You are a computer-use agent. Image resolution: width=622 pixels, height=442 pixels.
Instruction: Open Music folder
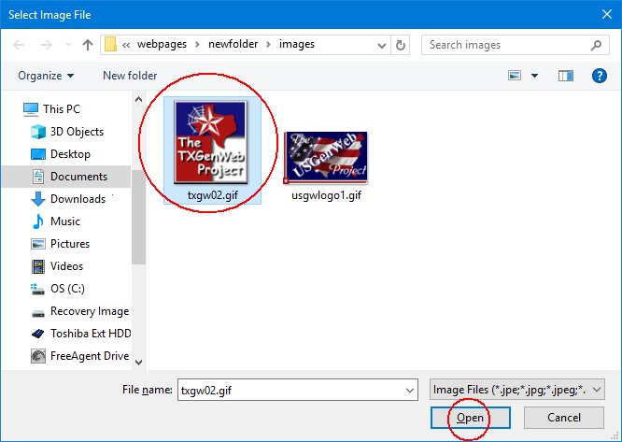coord(65,221)
